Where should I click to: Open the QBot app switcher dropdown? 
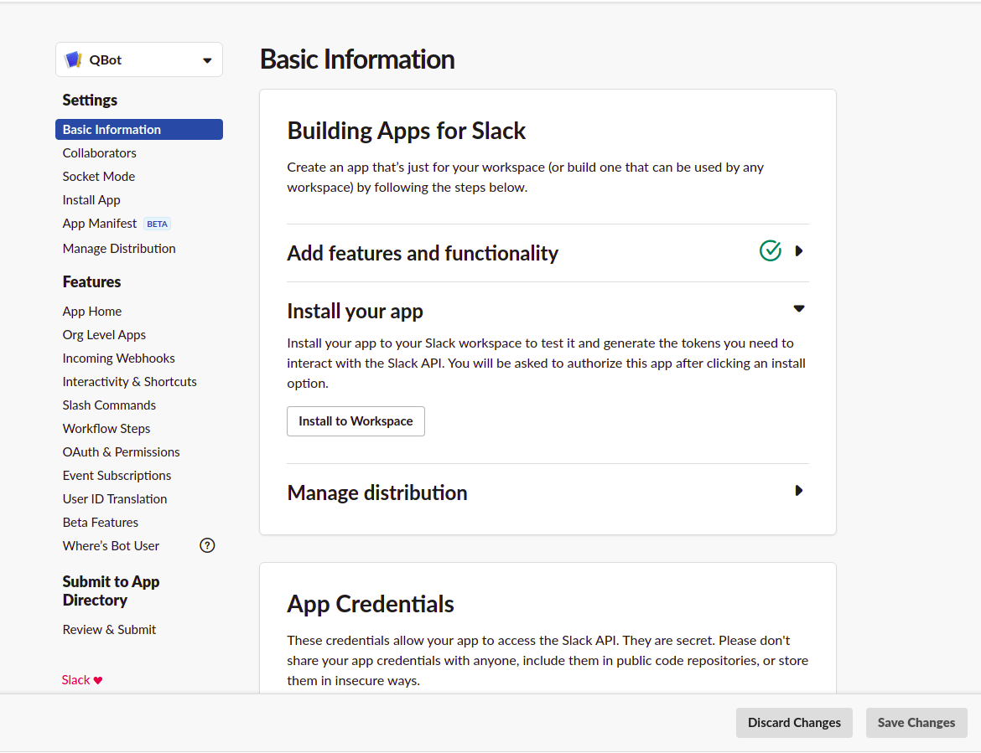(x=206, y=59)
